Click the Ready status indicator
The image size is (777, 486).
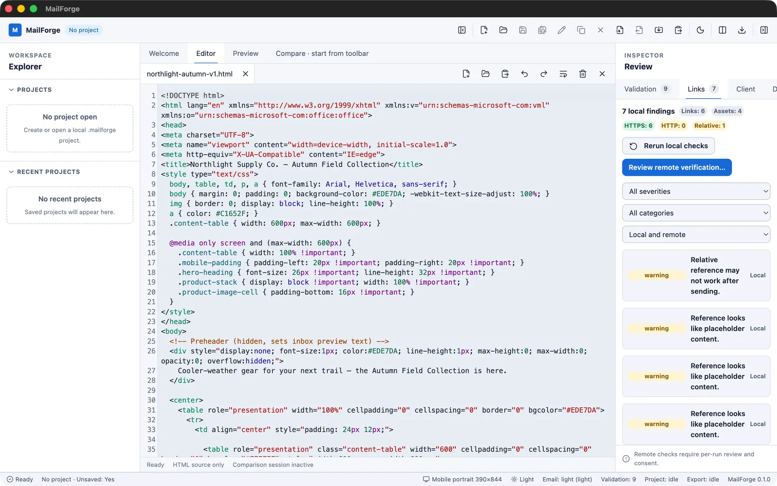20,479
